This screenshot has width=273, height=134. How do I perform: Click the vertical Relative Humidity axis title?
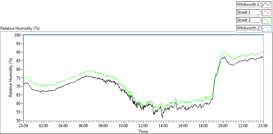11,78
